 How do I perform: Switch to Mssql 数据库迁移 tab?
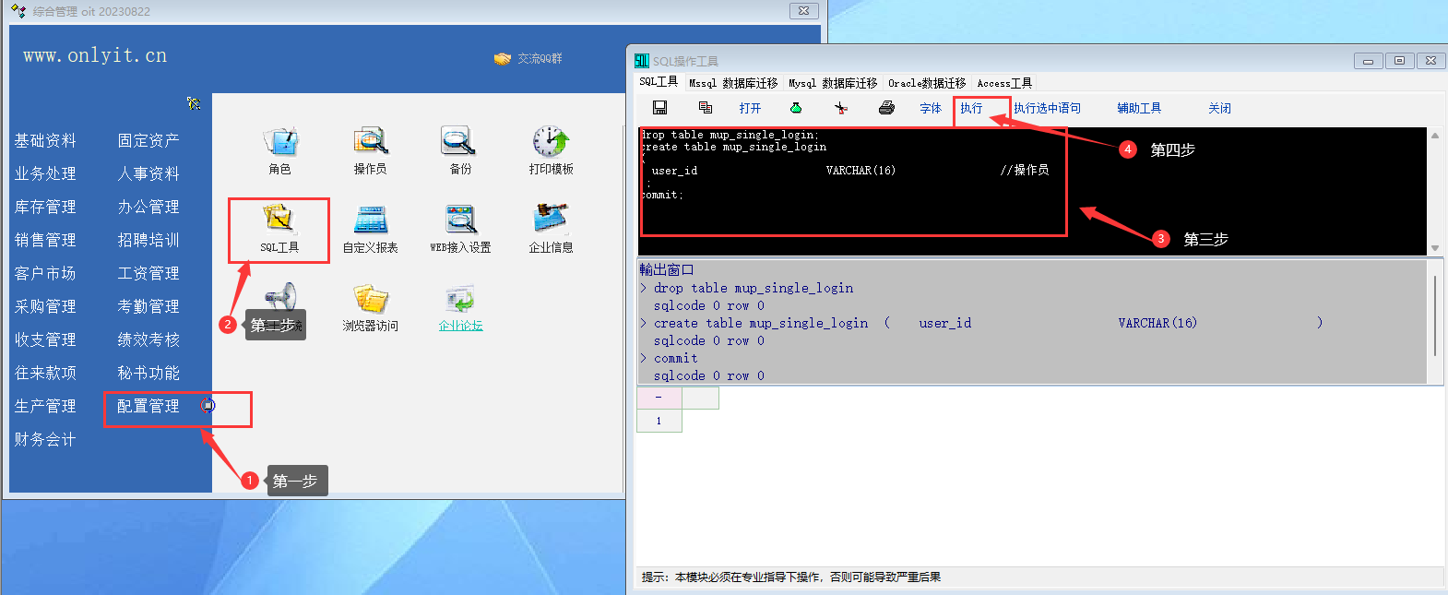[x=733, y=83]
